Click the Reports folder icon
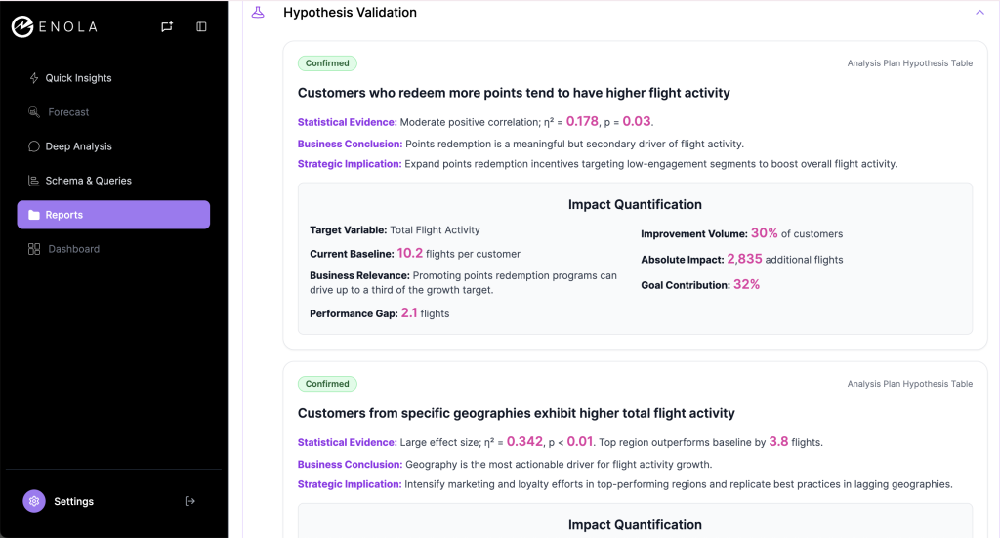1000x538 pixels. [x=34, y=215]
